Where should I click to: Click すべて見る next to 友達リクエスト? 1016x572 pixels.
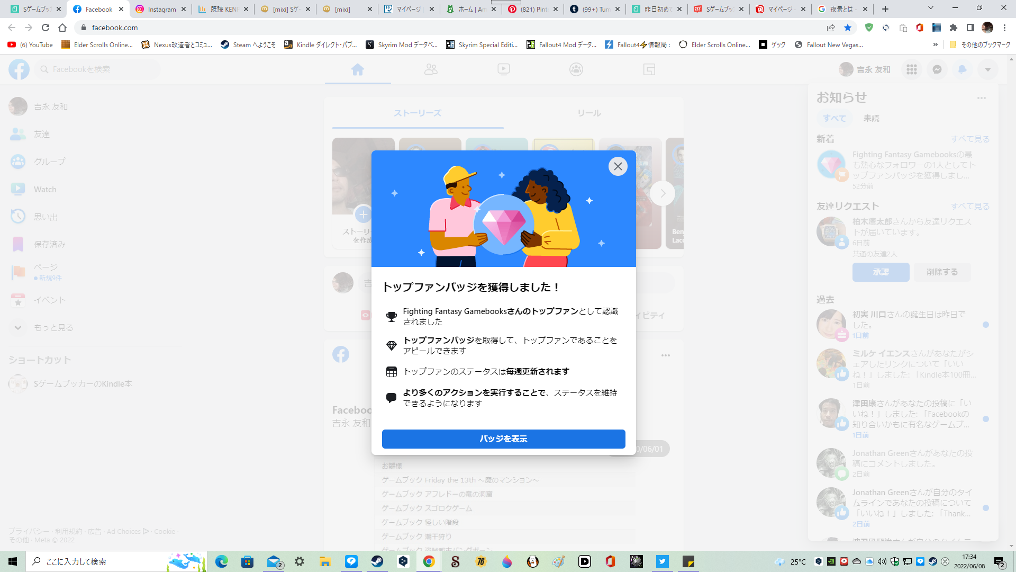click(x=970, y=207)
